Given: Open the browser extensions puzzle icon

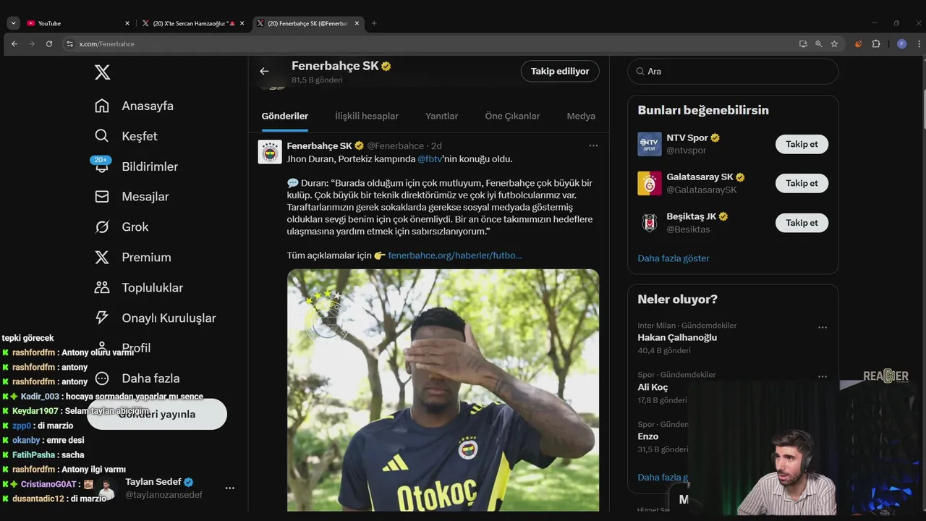Looking at the screenshot, I should click(x=876, y=44).
